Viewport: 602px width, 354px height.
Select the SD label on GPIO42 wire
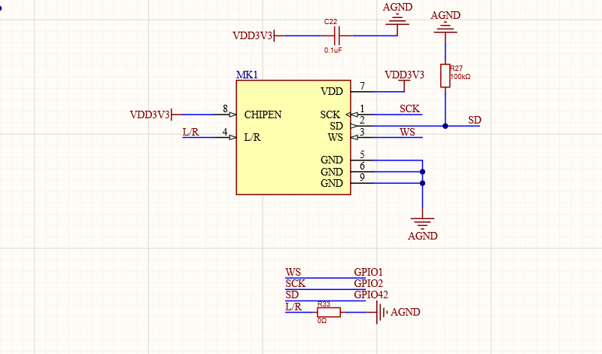pos(292,294)
